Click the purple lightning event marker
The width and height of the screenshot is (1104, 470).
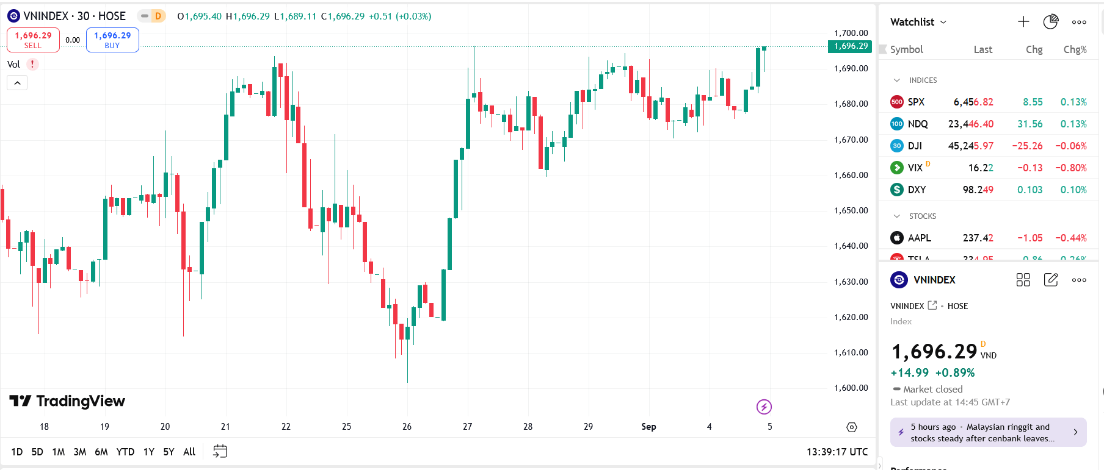click(x=764, y=407)
